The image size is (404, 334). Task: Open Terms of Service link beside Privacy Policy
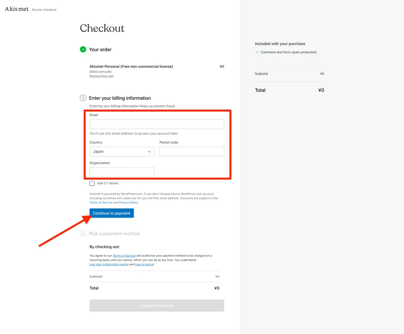coord(101,203)
